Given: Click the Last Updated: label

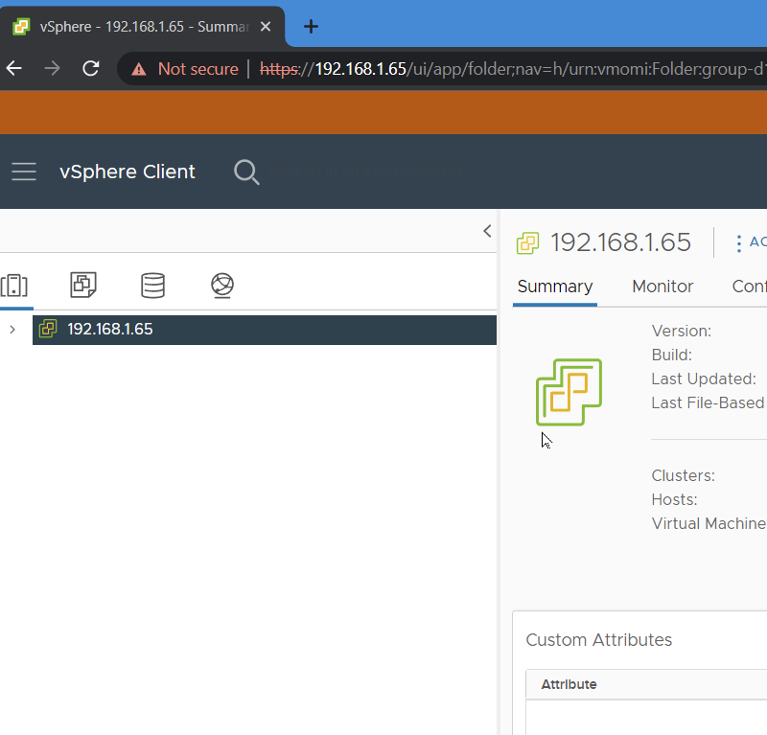Looking at the screenshot, I should 704,379.
